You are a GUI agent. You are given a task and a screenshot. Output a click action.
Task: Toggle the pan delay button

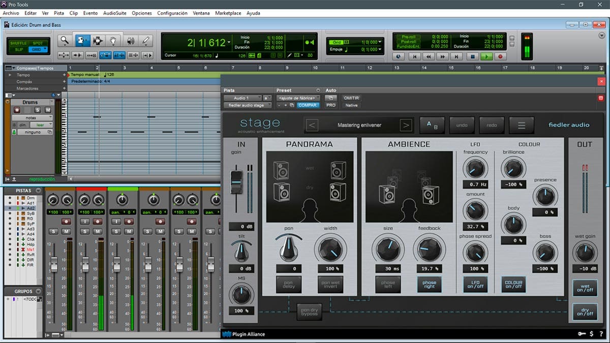(289, 284)
